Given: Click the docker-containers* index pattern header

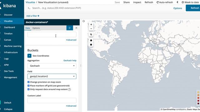Looking at the screenshot, I should click(52, 22).
